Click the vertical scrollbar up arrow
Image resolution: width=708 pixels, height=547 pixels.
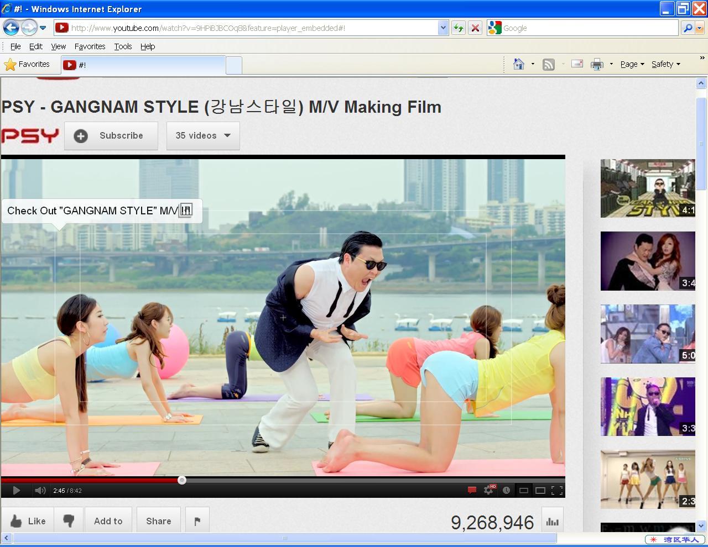701,83
